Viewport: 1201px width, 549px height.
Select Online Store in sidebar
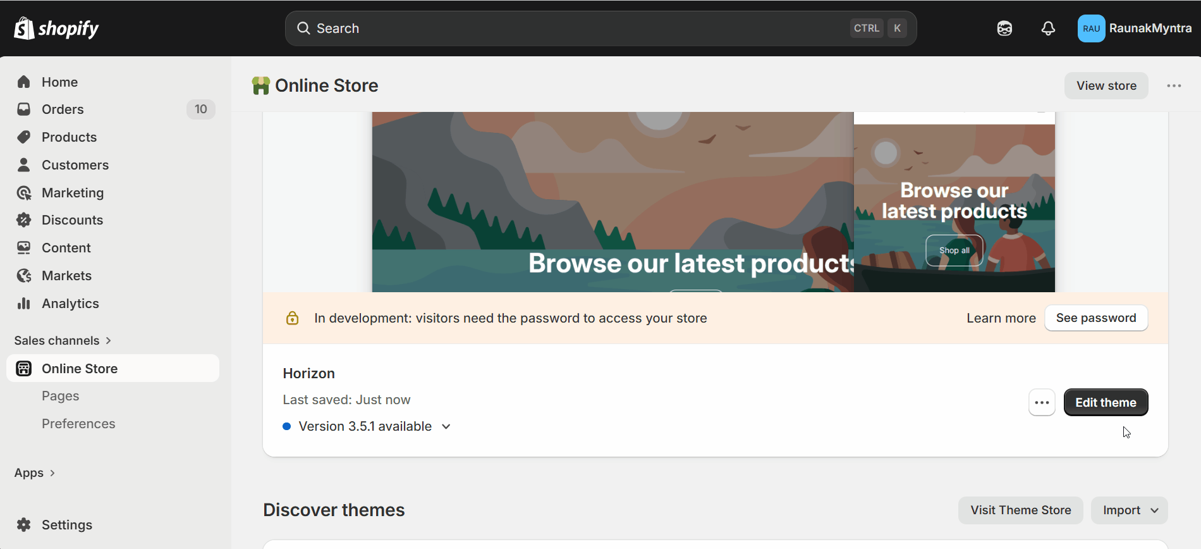click(x=113, y=369)
